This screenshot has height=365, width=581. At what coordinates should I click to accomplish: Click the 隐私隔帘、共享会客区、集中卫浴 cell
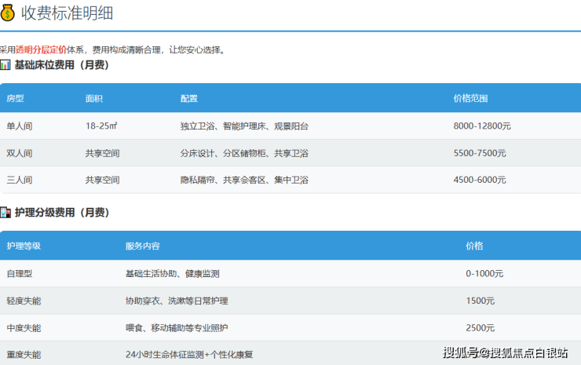[x=244, y=180]
